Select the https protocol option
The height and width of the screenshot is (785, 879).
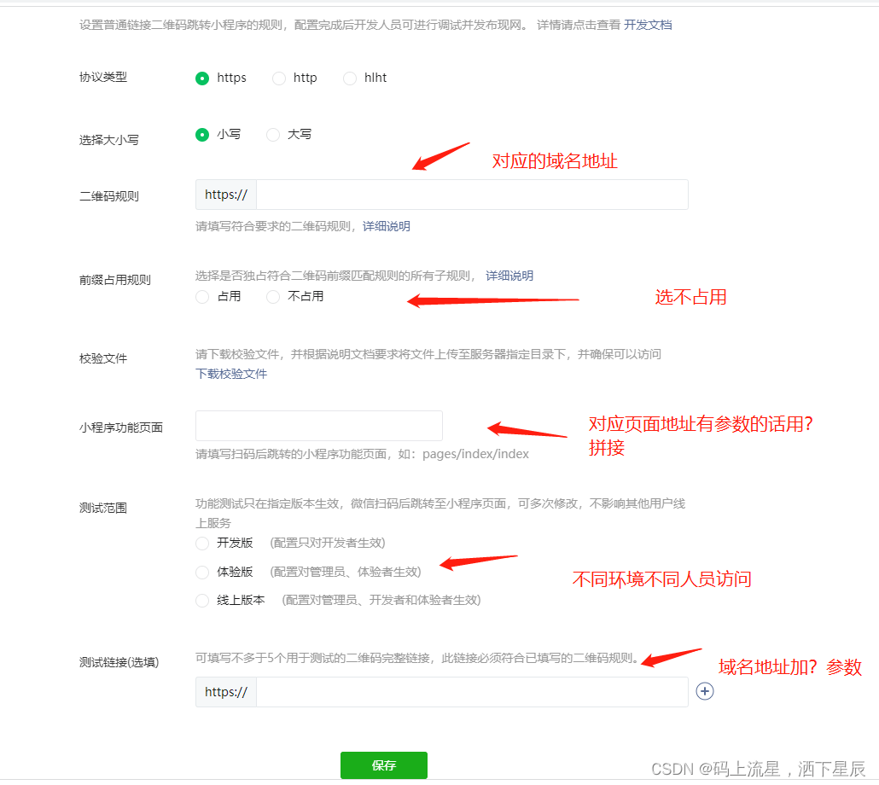coord(201,78)
